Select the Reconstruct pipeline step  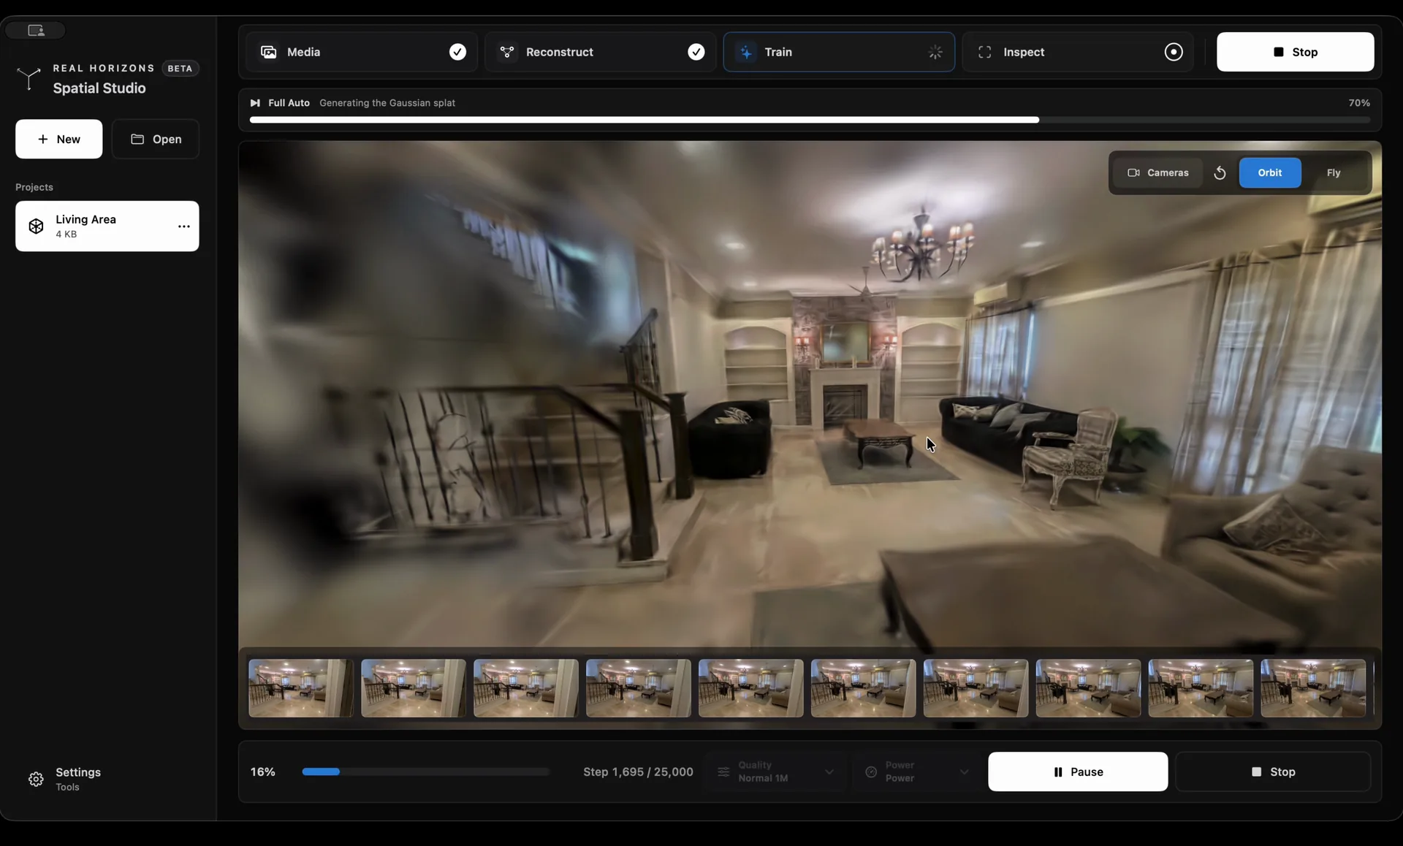(601, 52)
